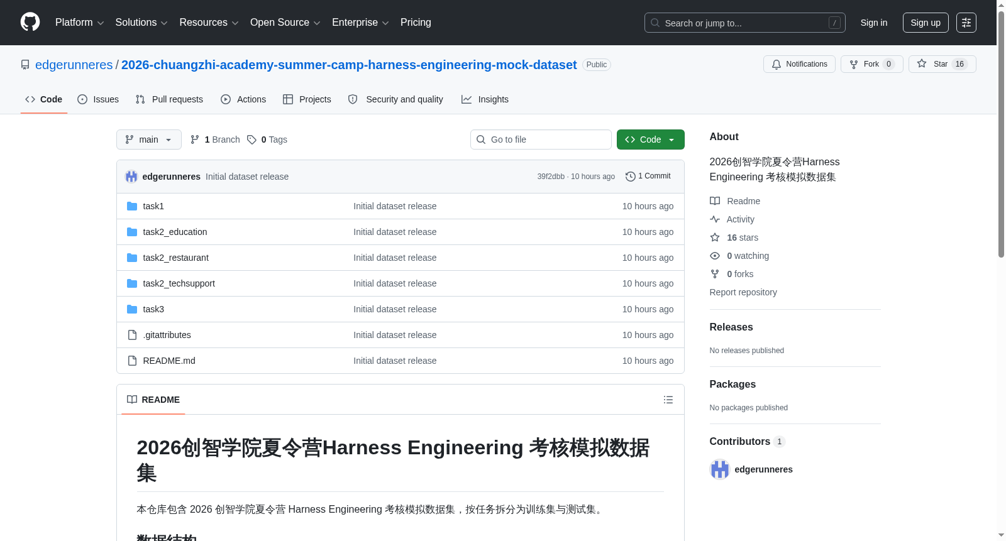
Task: Select the task2_restaurant folder icon
Action: [x=132, y=258]
